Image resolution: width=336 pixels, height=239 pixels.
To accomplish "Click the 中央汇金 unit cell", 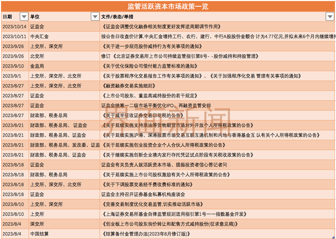I will 64,37.
